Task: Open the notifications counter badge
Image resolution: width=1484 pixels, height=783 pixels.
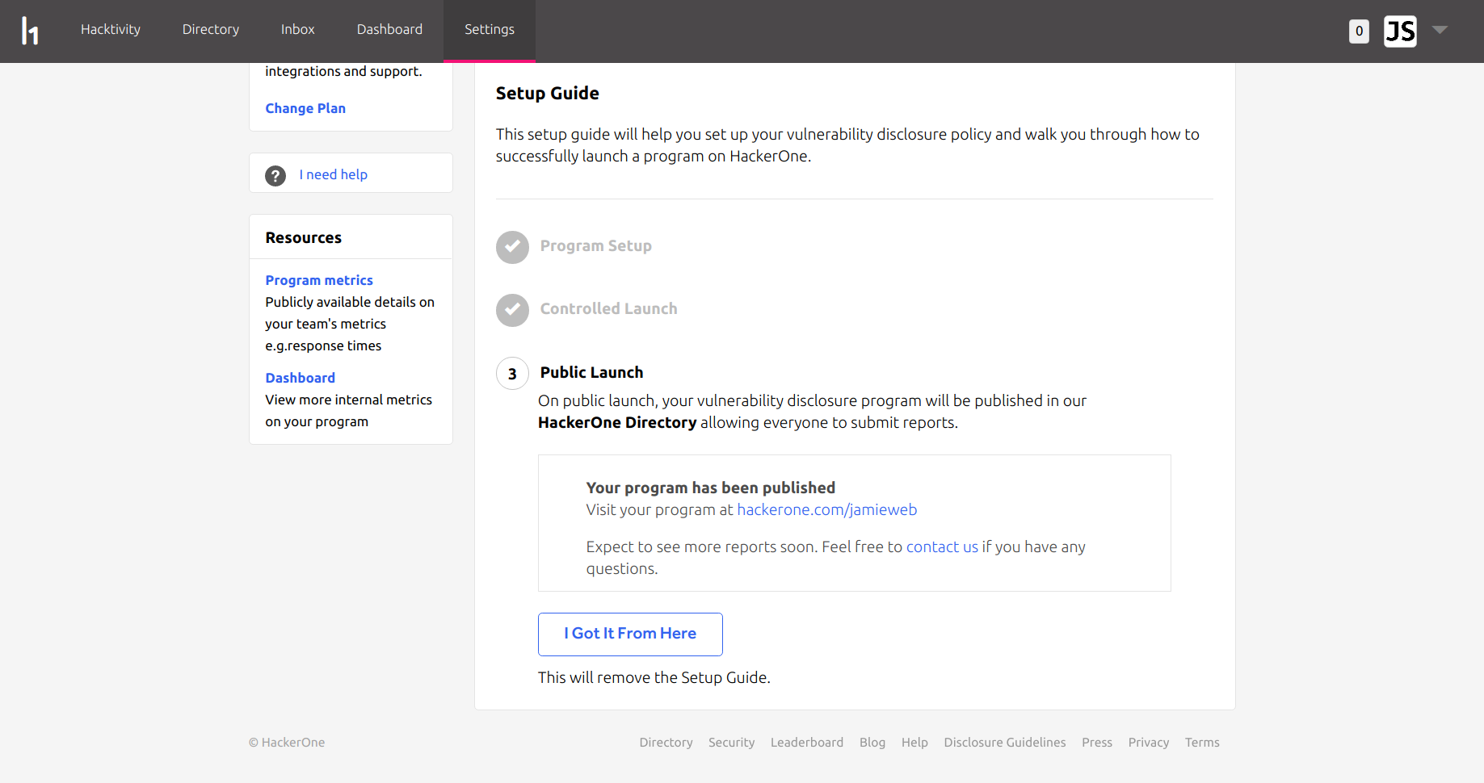Action: (x=1359, y=31)
